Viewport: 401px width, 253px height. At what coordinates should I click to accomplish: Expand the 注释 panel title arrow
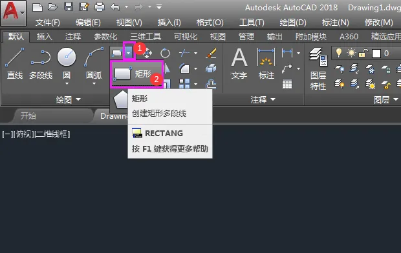273,99
